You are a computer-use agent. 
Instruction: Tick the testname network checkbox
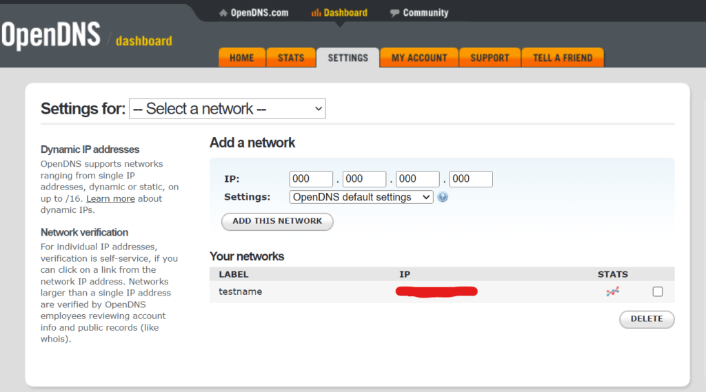click(x=658, y=292)
